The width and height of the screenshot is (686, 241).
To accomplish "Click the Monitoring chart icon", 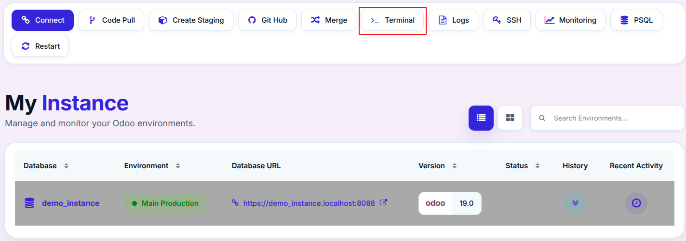I will [550, 20].
